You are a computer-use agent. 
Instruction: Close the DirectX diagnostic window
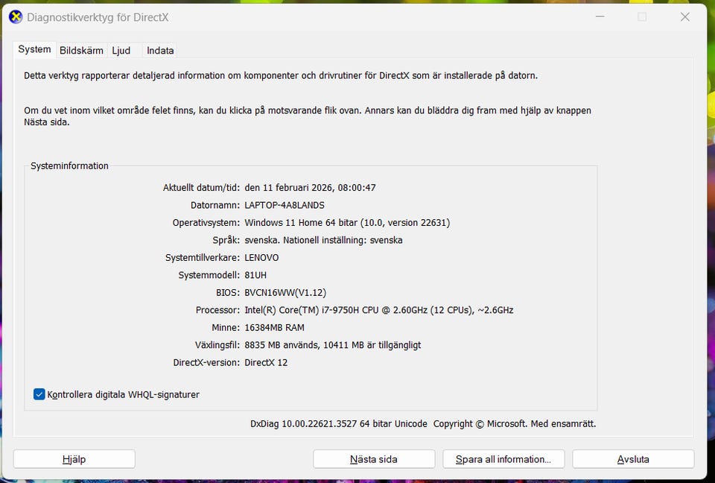click(x=685, y=17)
